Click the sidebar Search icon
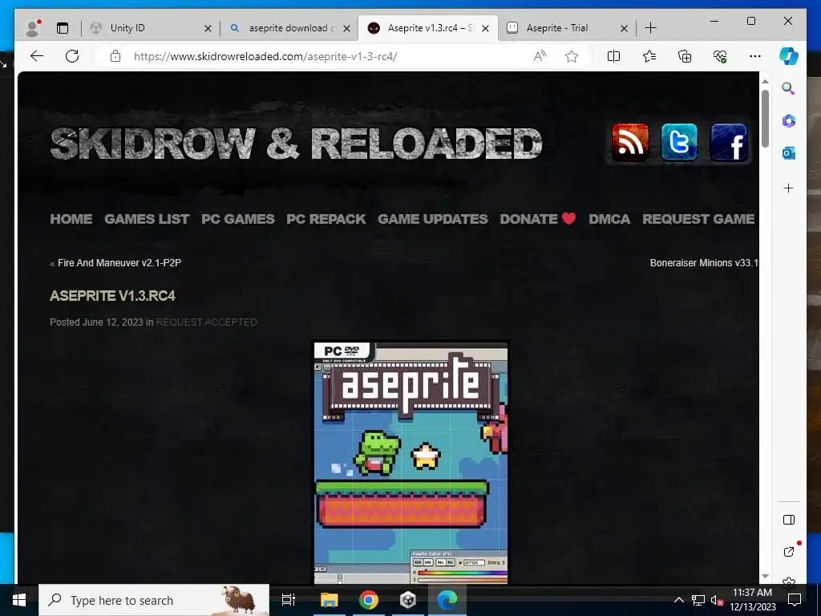Screen dimensions: 821x616 click(788, 88)
